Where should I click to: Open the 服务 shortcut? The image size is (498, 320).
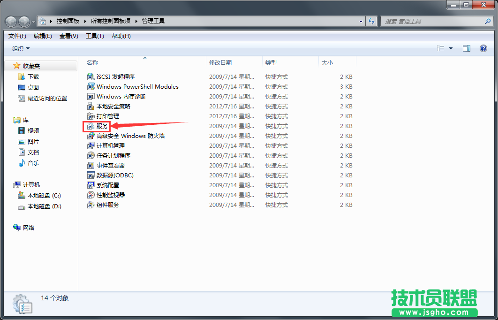click(x=101, y=126)
